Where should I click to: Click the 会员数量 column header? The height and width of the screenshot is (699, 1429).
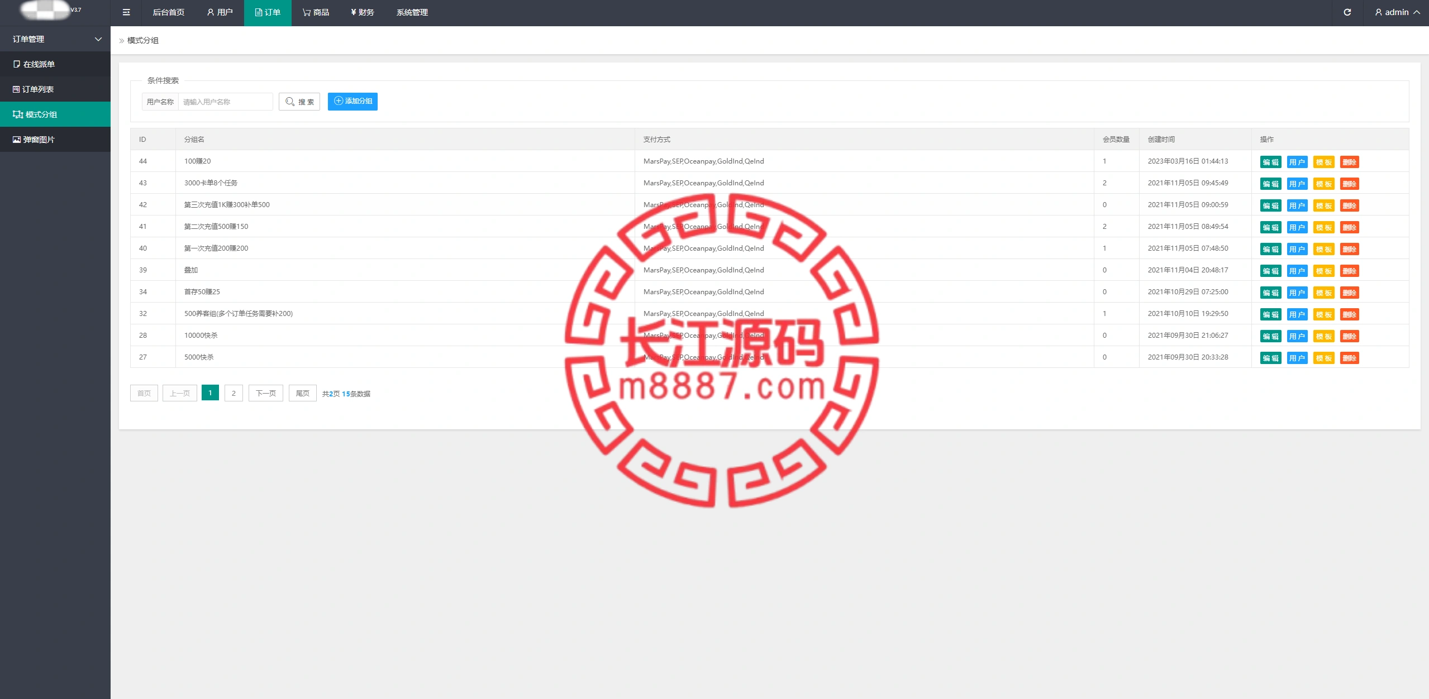point(1116,140)
